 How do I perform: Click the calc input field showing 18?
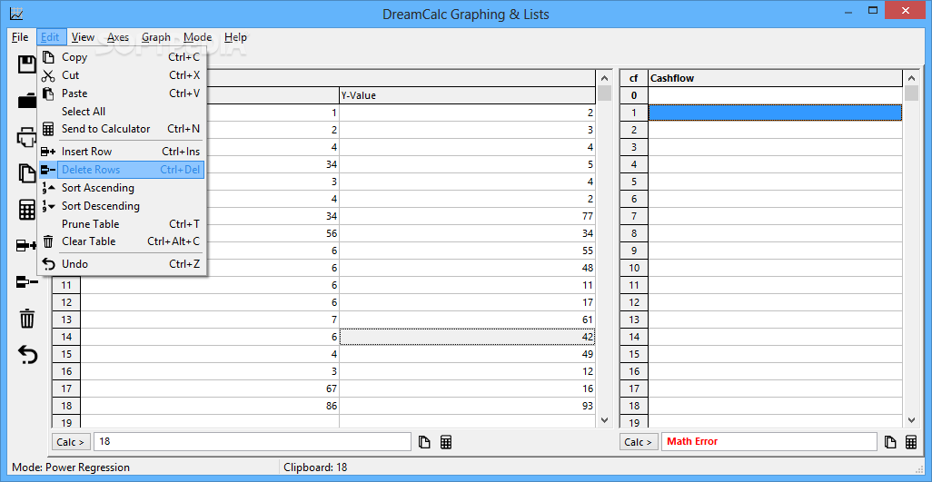point(252,442)
